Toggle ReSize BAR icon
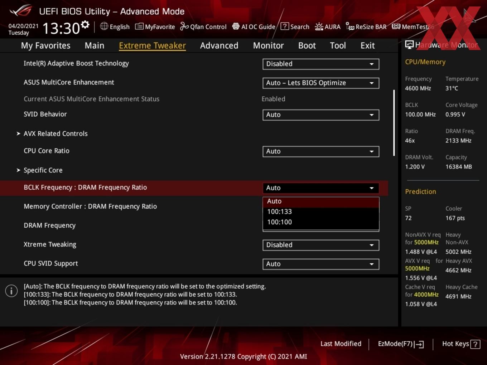Viewport: 487px width, 365px height. pos(350,26)
